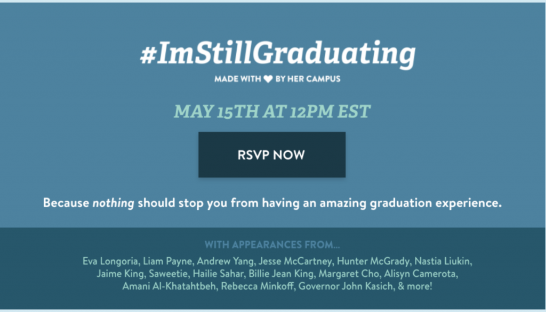Select the May 15th at 12PM EST date
546x312 pixels.
pyautogui.click(x=272, y=111)
